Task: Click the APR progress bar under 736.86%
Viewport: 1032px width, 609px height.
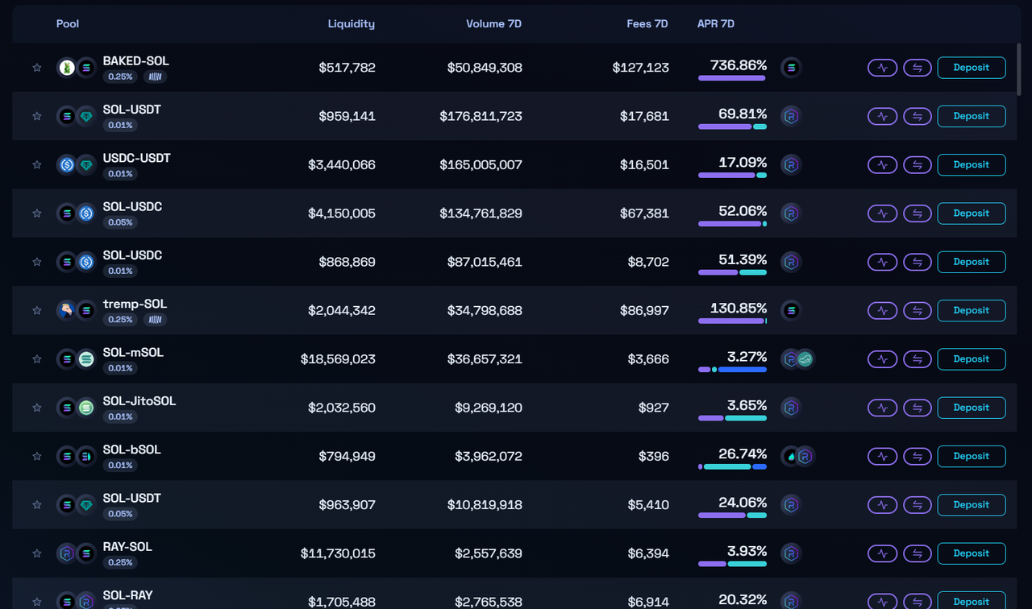Action: pyautogui.click(x=732, y=77)
